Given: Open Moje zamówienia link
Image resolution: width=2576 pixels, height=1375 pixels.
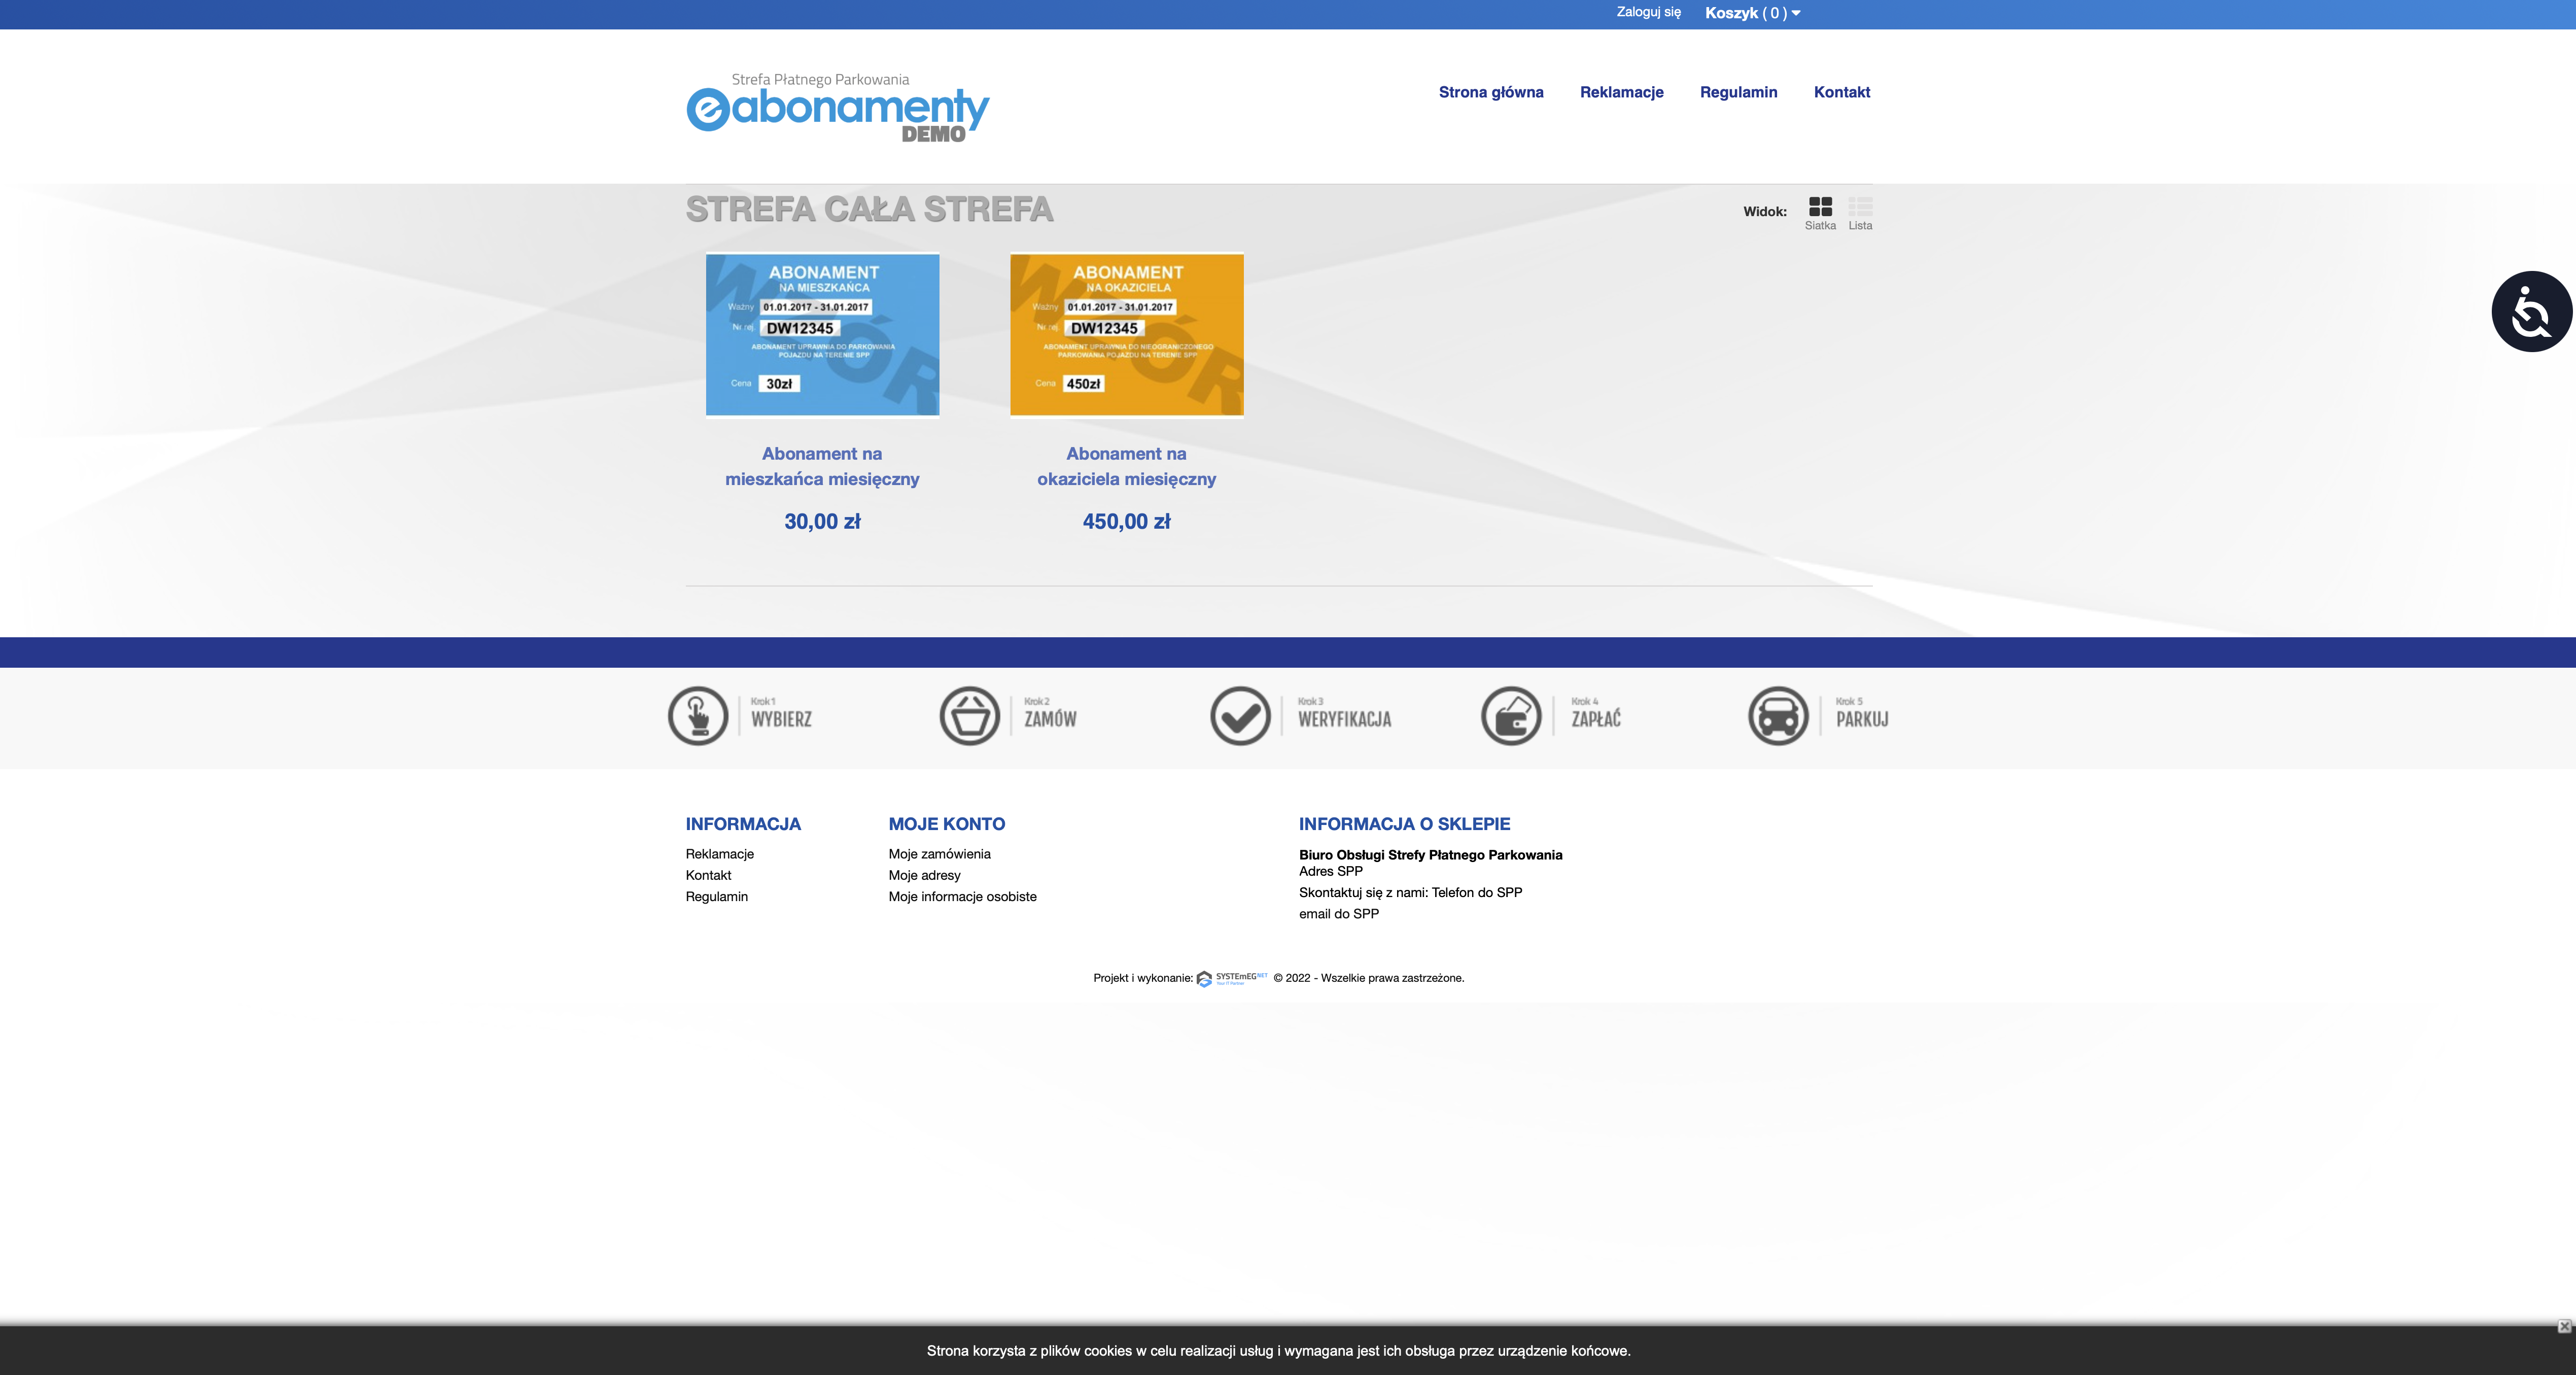Looking at the screenshot, I should click(939, 854).
